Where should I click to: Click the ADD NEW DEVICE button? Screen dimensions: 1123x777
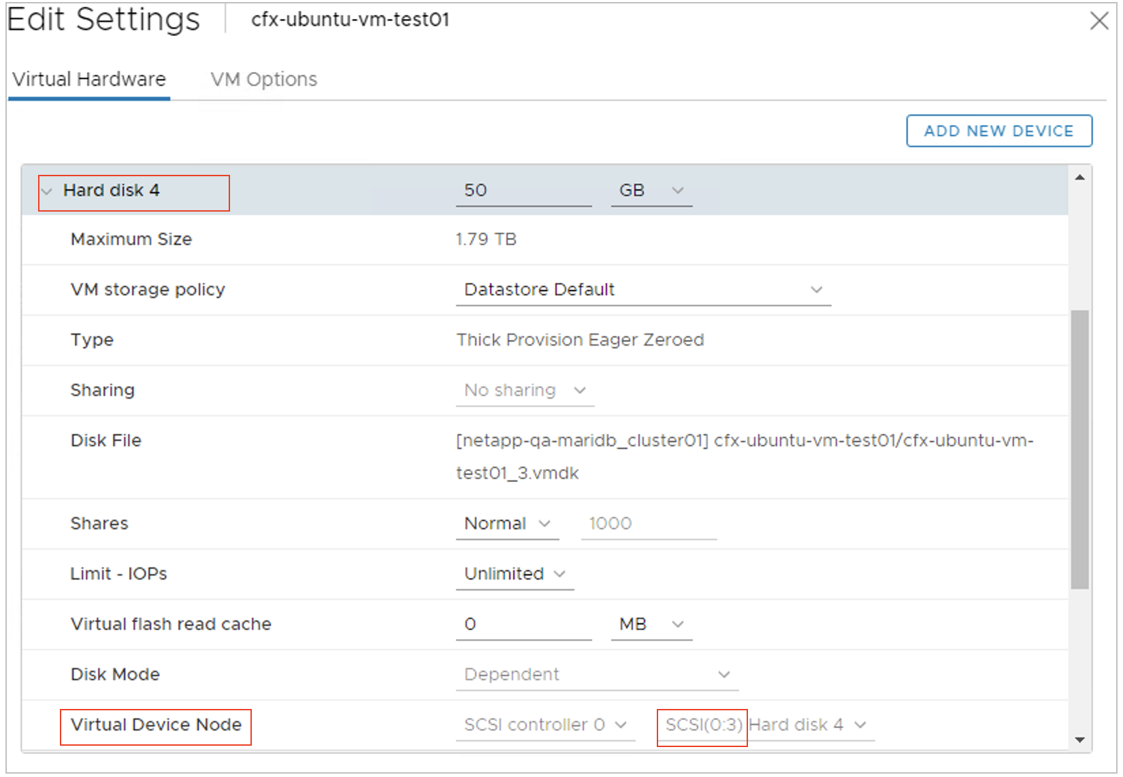[x=999, y=131]
